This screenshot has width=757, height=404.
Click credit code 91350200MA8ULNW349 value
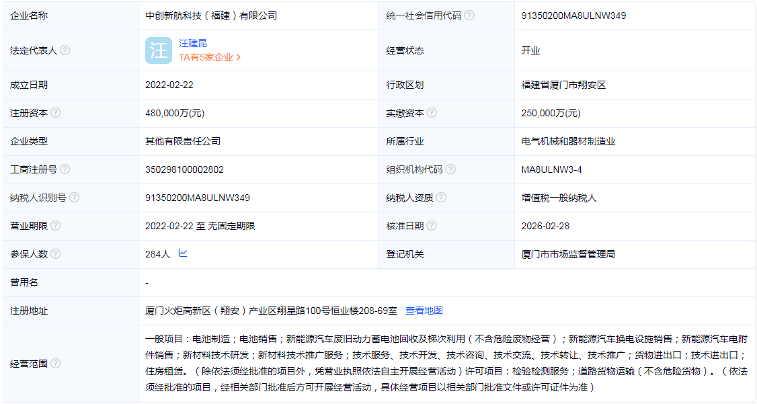[x=573, y=15]
